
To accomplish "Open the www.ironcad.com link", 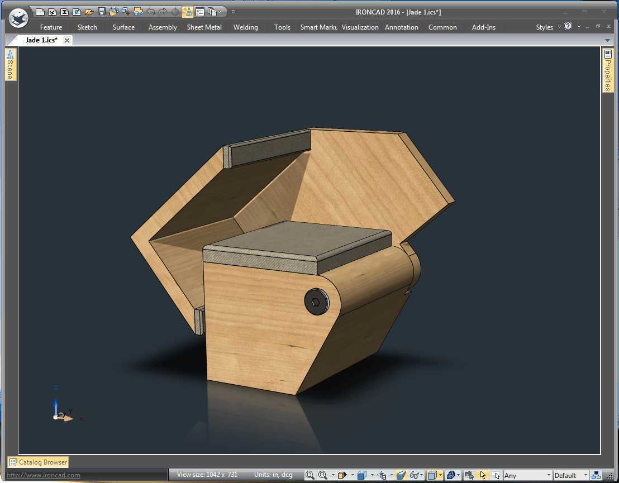I will 44,475.
